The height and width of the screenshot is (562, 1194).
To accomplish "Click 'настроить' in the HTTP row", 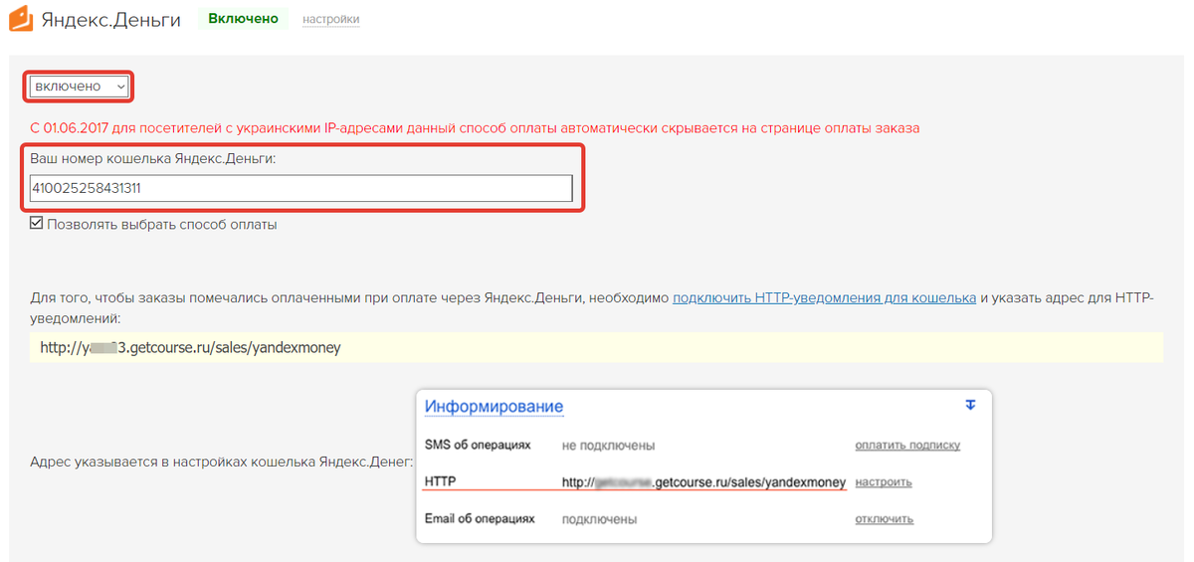I will [884, 482].
